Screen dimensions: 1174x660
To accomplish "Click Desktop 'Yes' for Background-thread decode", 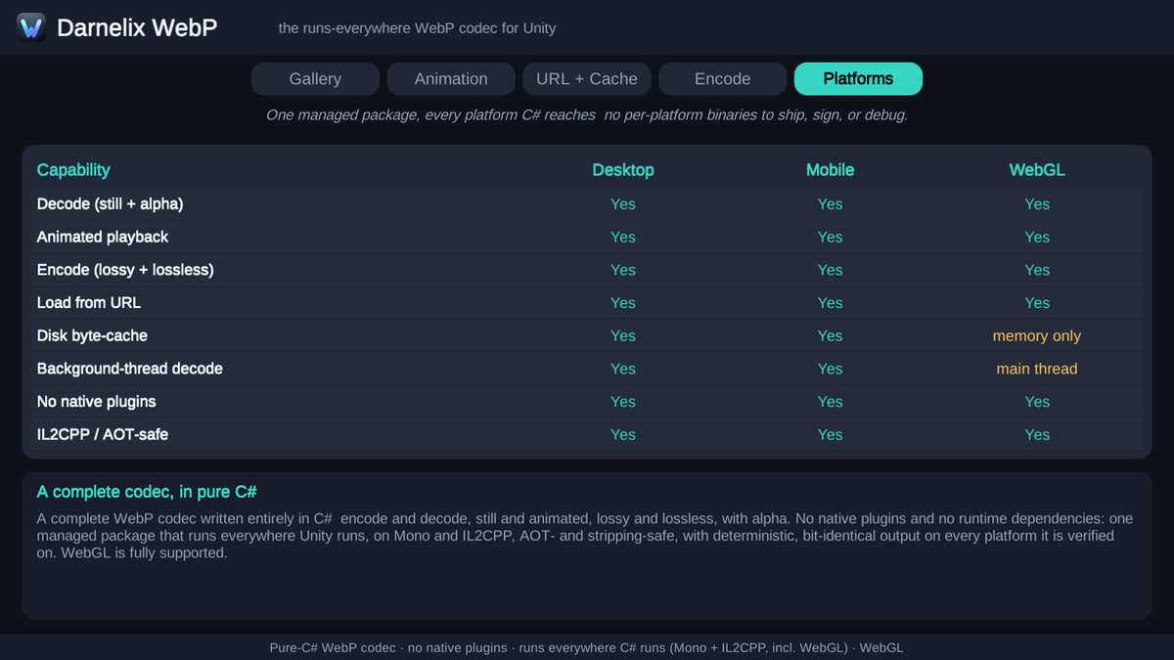I will (x=623, y=369).
